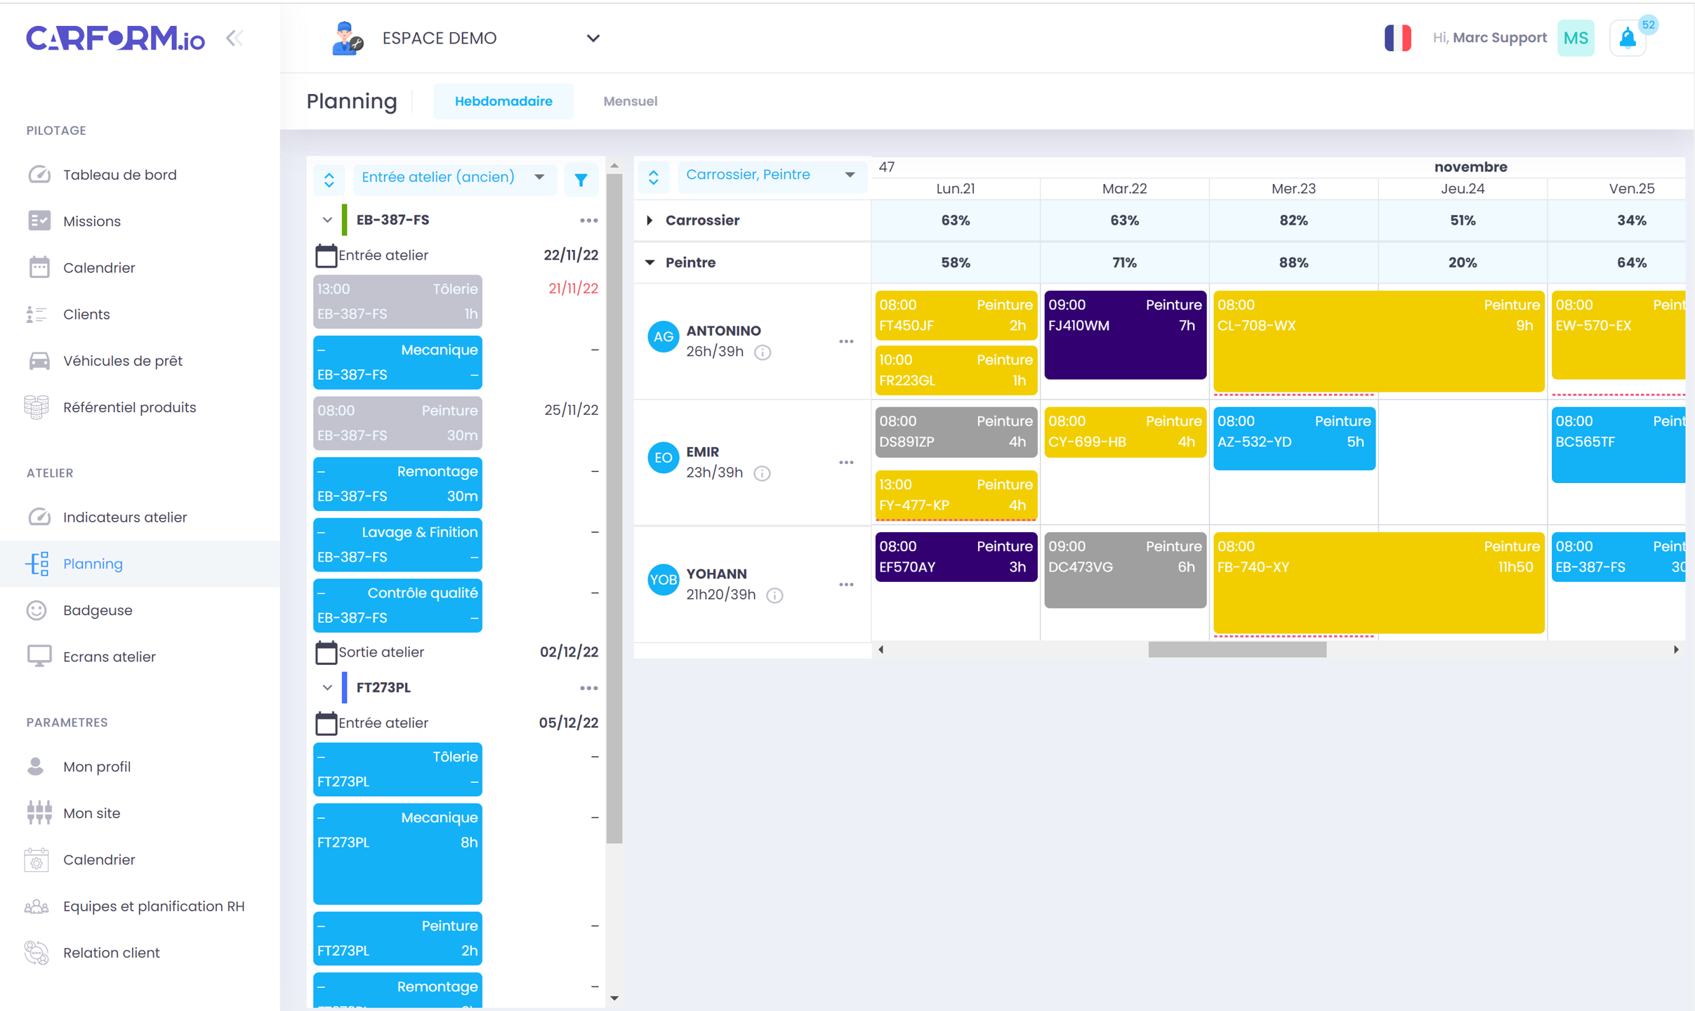Open Relation client settings
The image size is (1695, 1011).
pos(112,953)
